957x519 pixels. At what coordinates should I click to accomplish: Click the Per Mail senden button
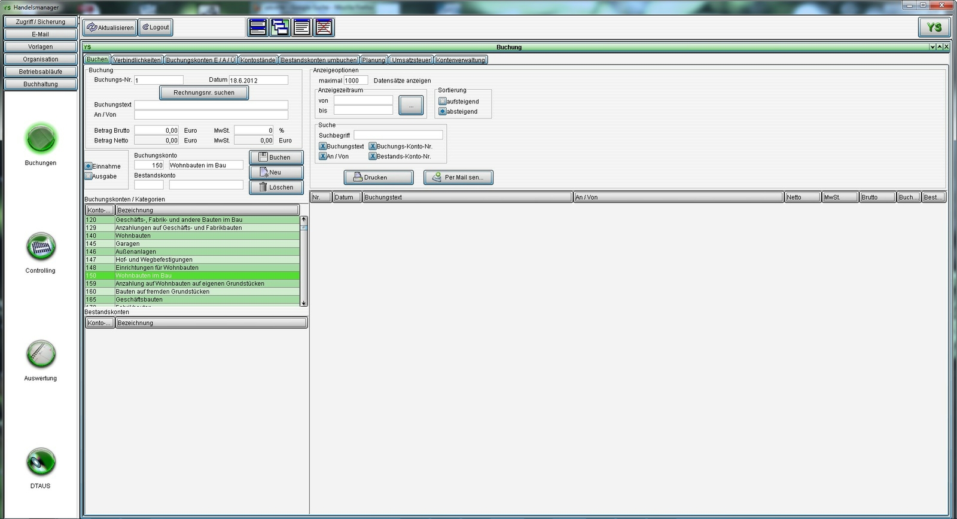(458, 178)
